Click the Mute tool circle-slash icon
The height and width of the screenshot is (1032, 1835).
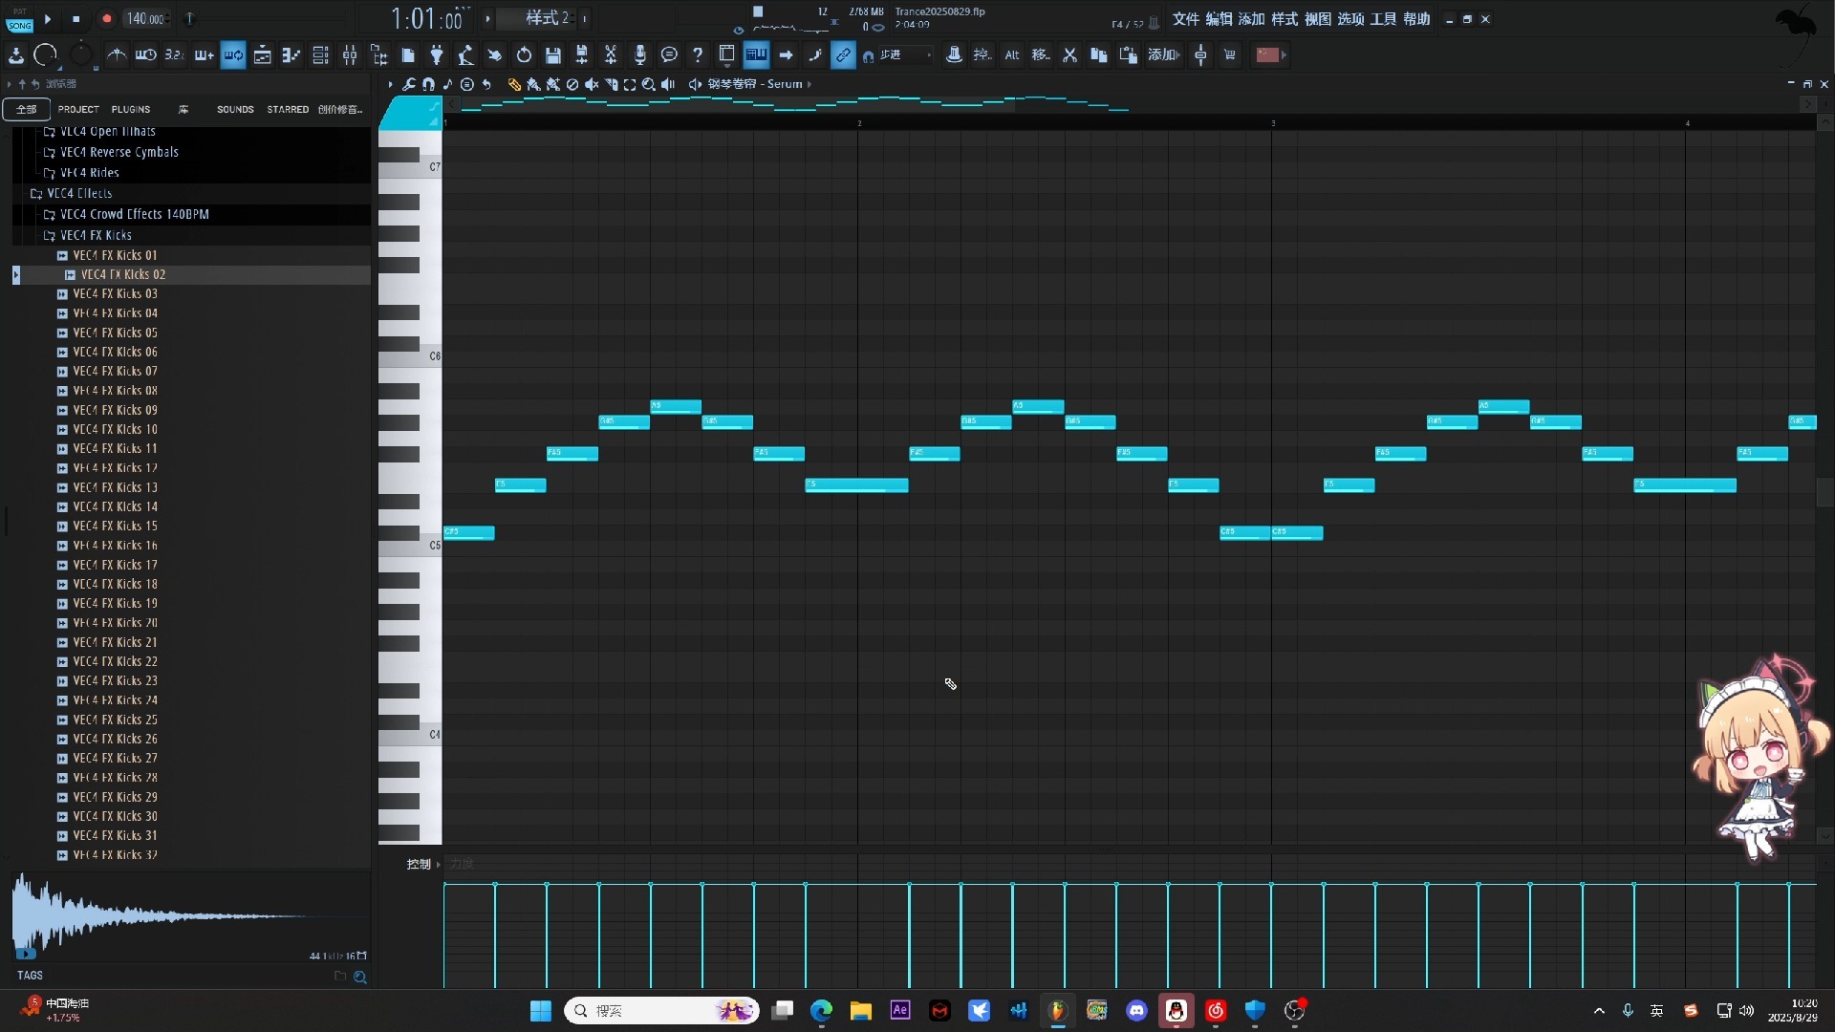(572, 84)
